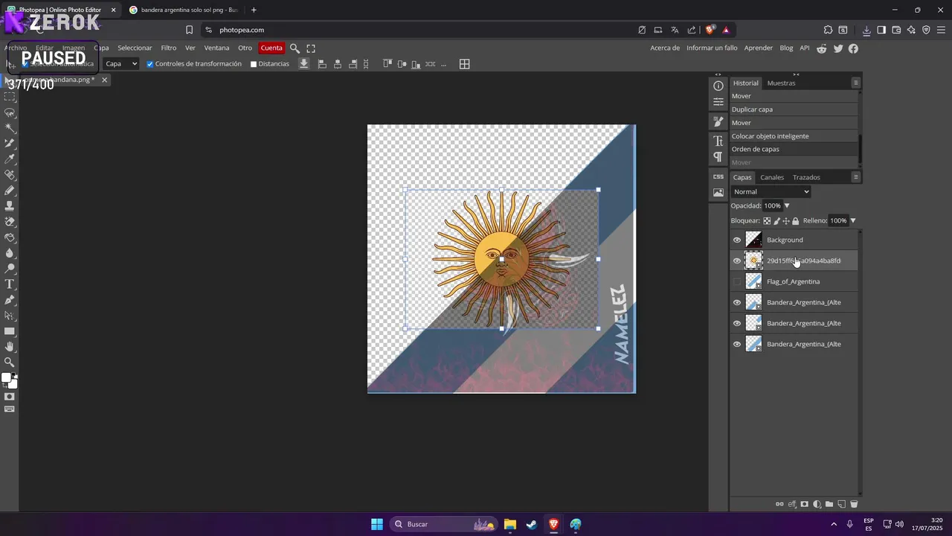Select the Brush tool
Viewport: 952px width, 536px height.
(10, 191)
